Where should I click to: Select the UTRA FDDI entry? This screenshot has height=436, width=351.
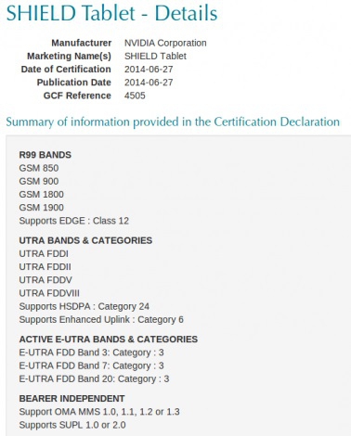tap(44, 253)
